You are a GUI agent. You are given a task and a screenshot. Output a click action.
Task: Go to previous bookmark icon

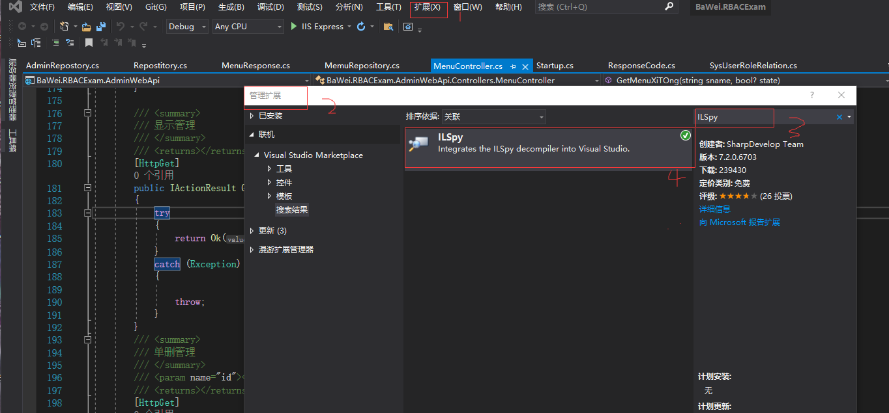(x=104, y=43)
